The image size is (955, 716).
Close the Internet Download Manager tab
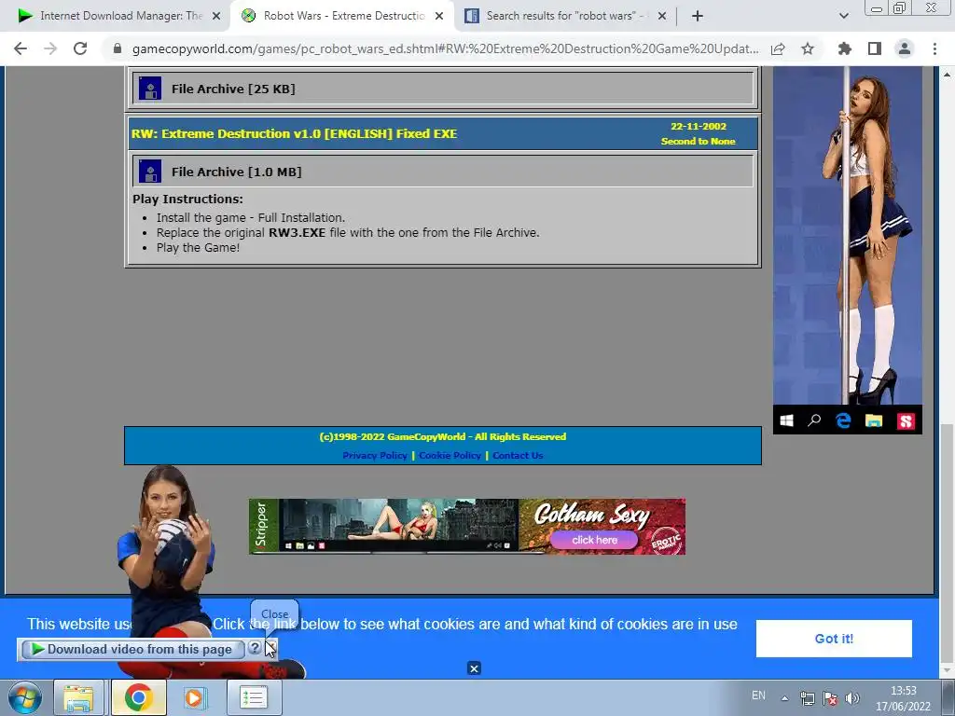click(x=216, y=17)
